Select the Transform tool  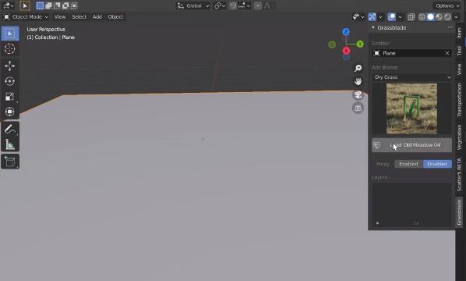10,112
